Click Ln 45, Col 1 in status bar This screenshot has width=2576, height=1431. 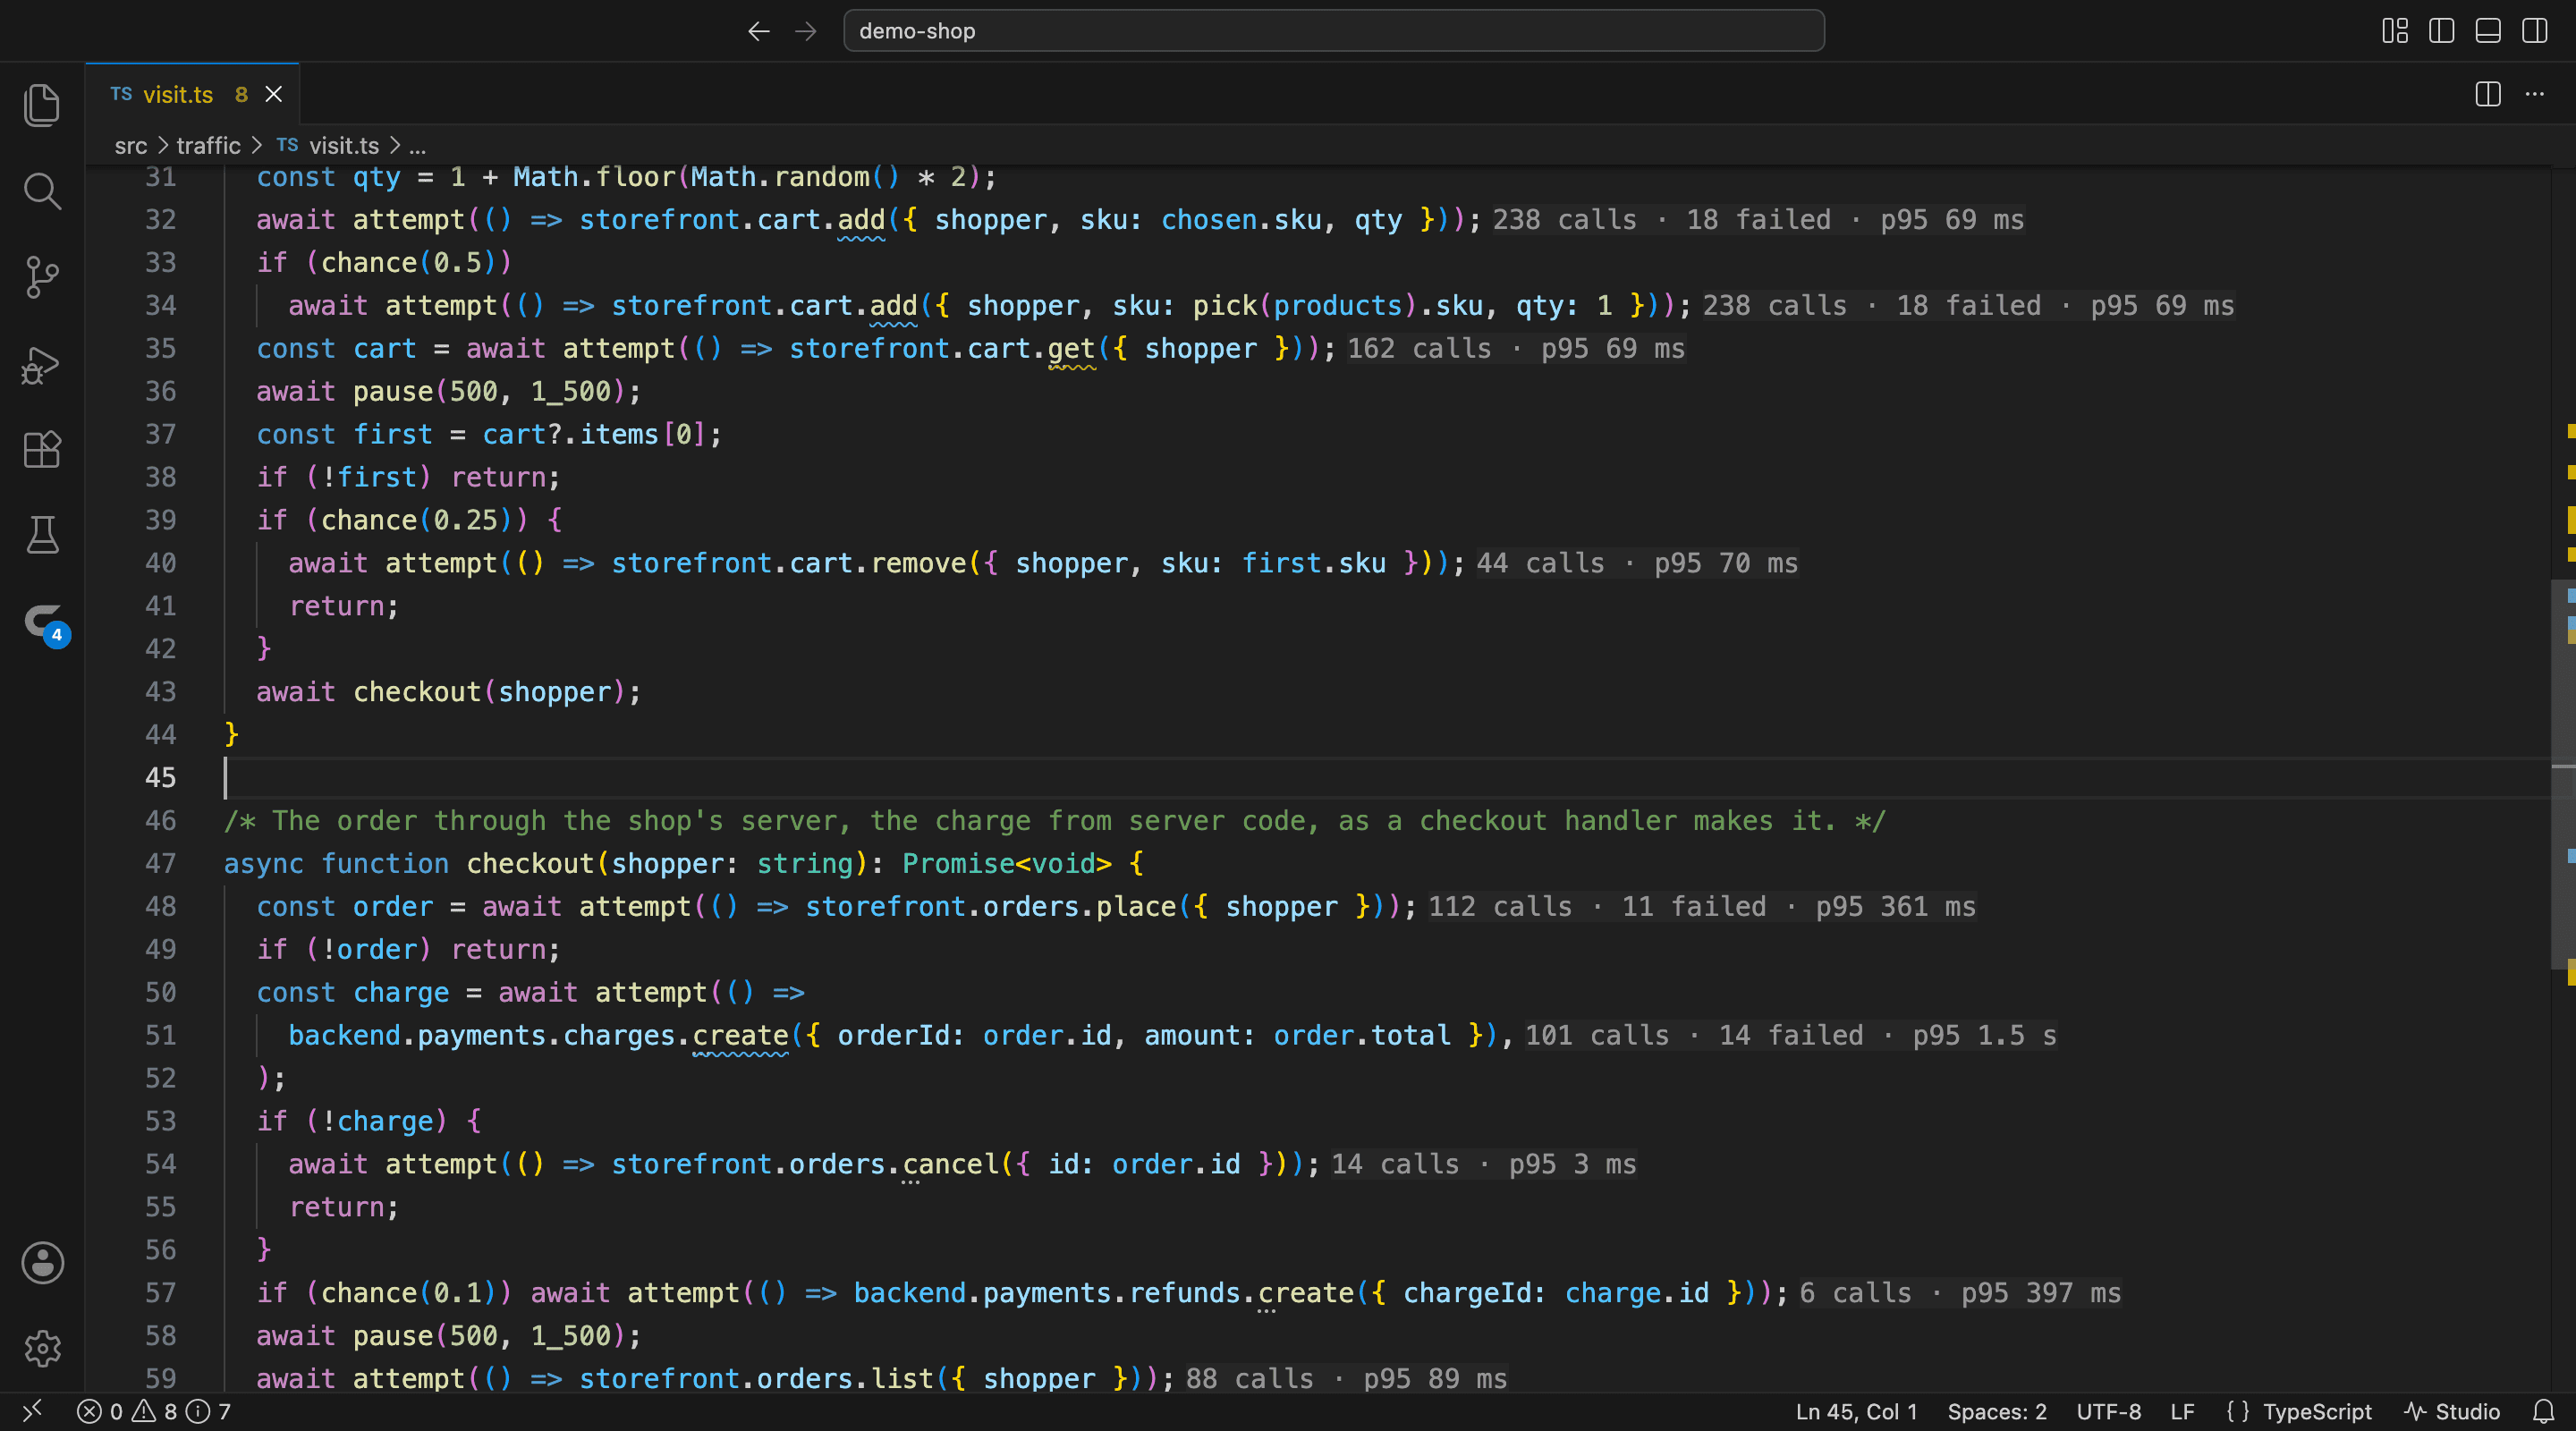[x=1856, y=1411]
